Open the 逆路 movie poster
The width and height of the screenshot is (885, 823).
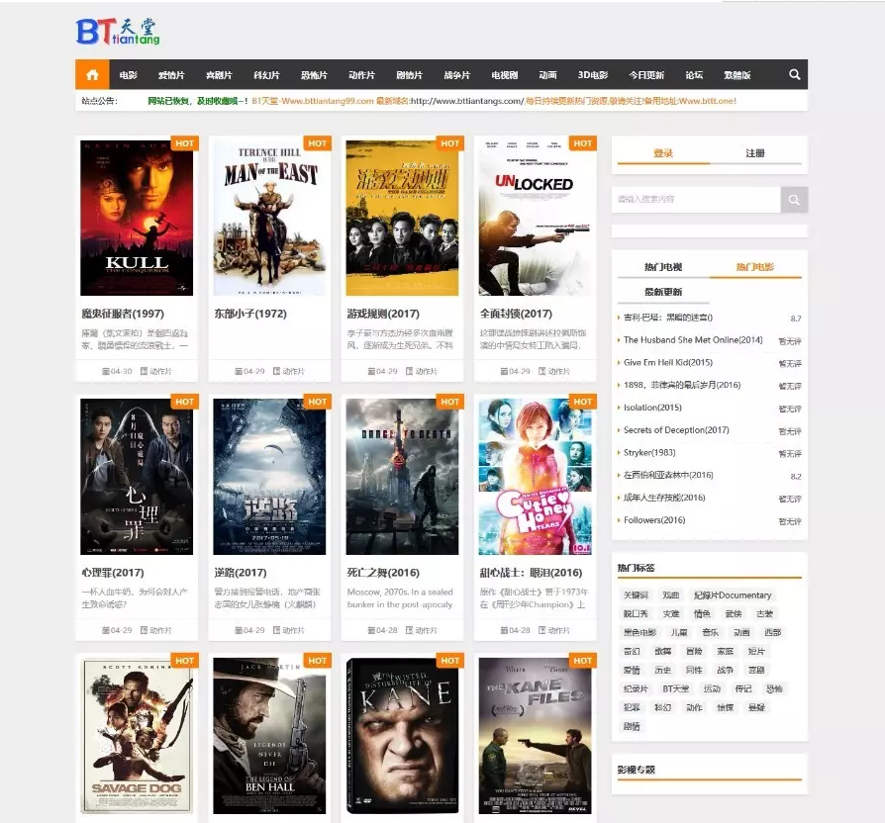269,477
